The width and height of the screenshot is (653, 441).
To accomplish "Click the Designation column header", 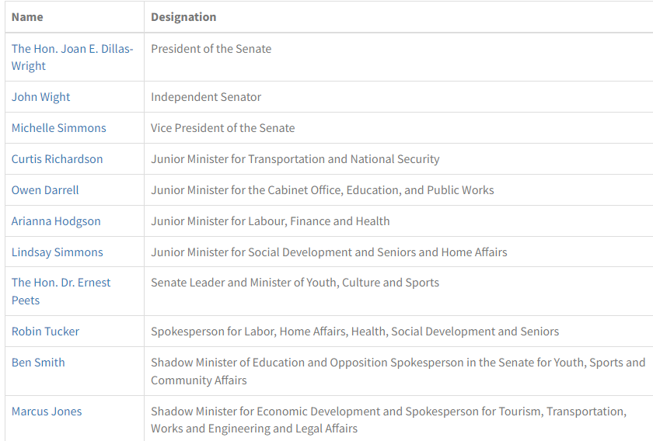I will click(x=183, y=17).
